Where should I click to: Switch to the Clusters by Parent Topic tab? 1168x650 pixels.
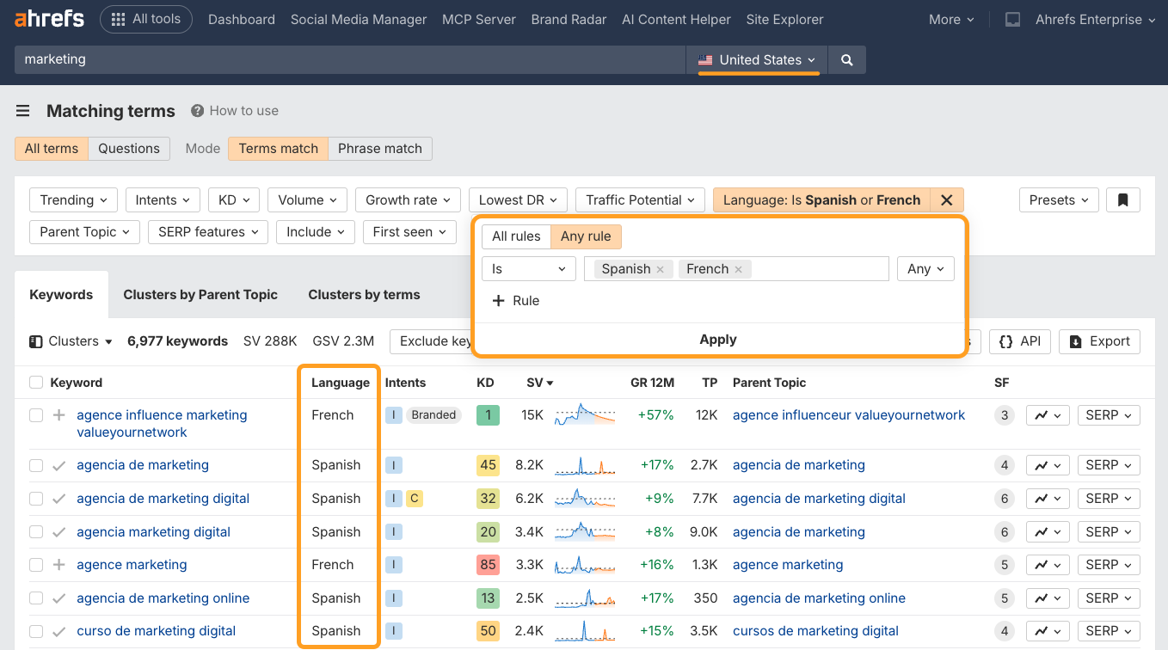coord(200,294)
